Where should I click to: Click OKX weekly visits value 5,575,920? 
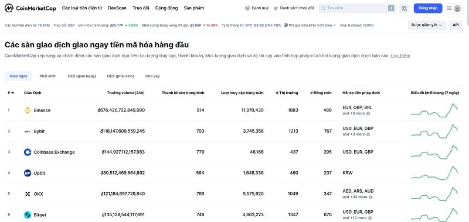pyautogui.click(x=253, y=194)
